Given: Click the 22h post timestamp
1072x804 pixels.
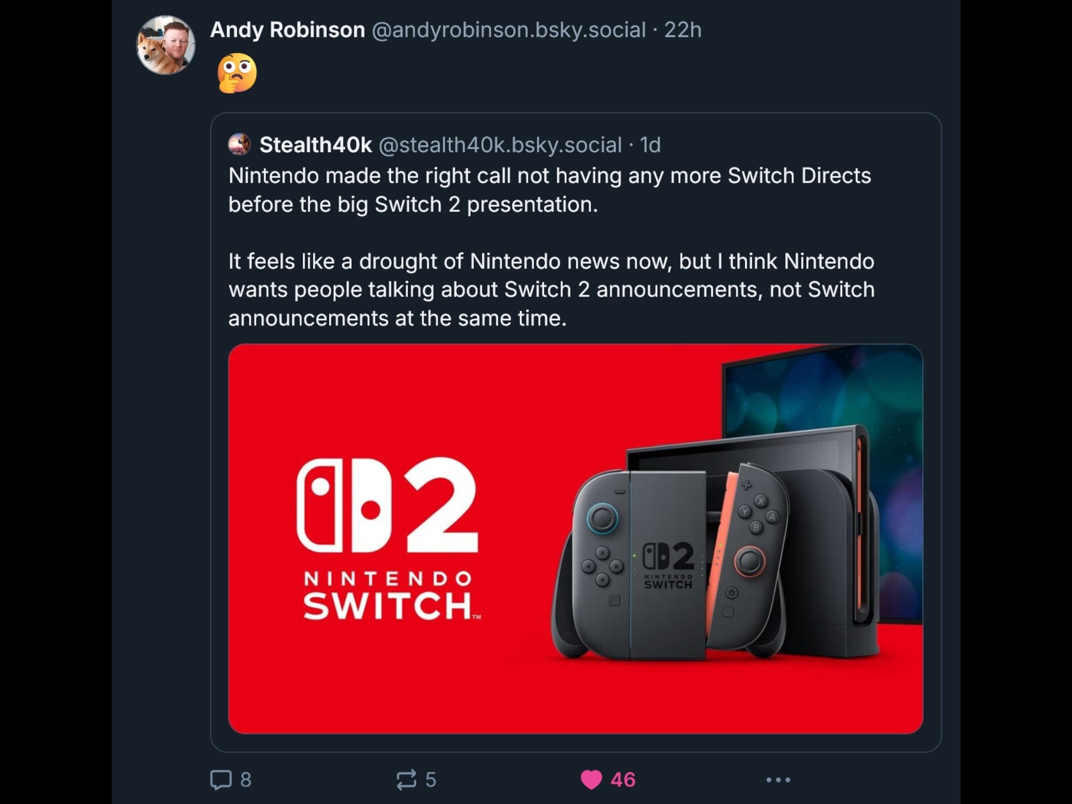Looking at the screenshot, I should [683, 30].
